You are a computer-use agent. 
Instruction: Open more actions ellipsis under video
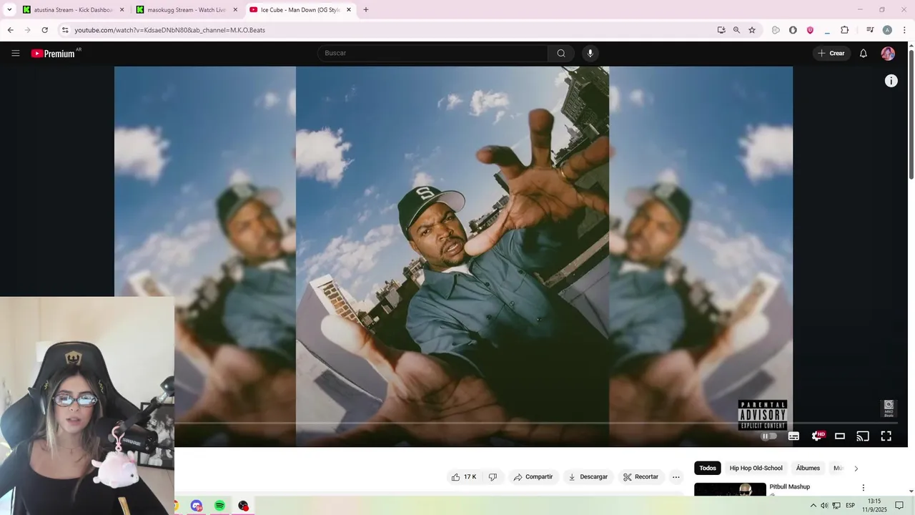(676, 477)
